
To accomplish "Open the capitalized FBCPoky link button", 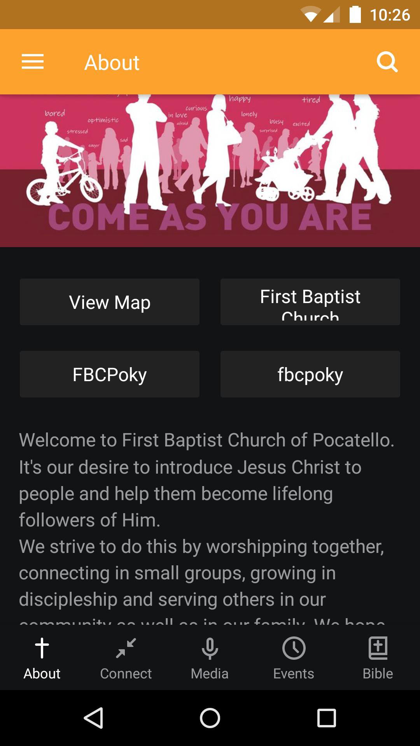I will (110, 374).
